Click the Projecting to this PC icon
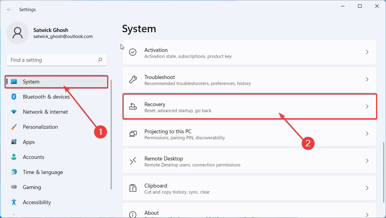386x218 pixels. pos(133,134)
